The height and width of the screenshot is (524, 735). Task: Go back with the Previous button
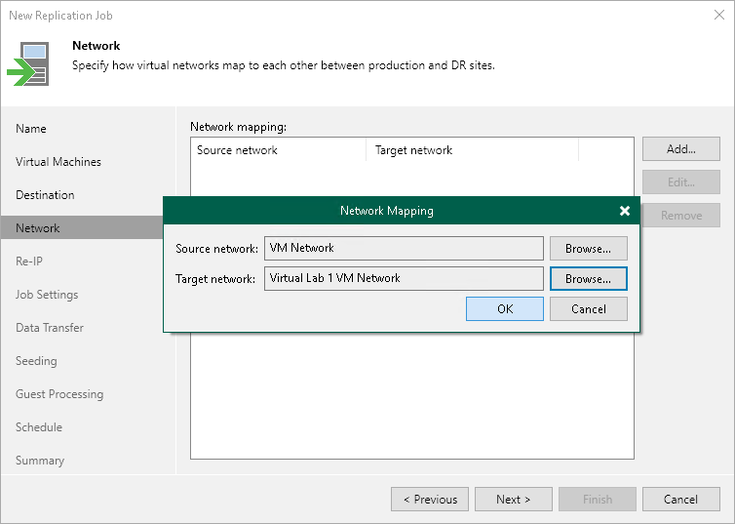(430, 500)
